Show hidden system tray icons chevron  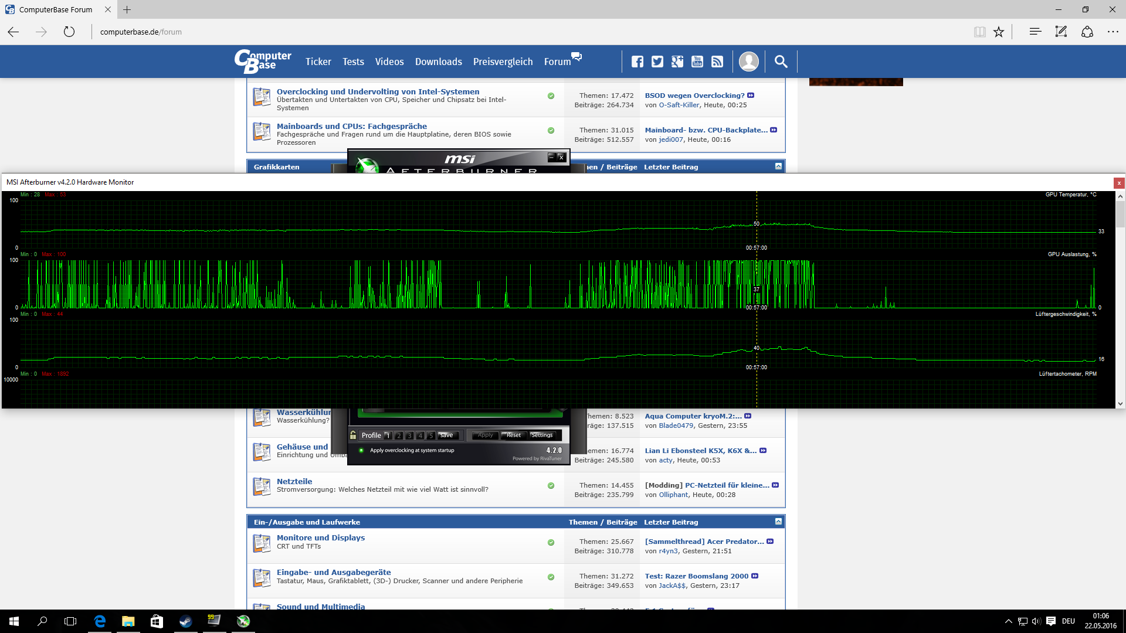[1008, 621]
